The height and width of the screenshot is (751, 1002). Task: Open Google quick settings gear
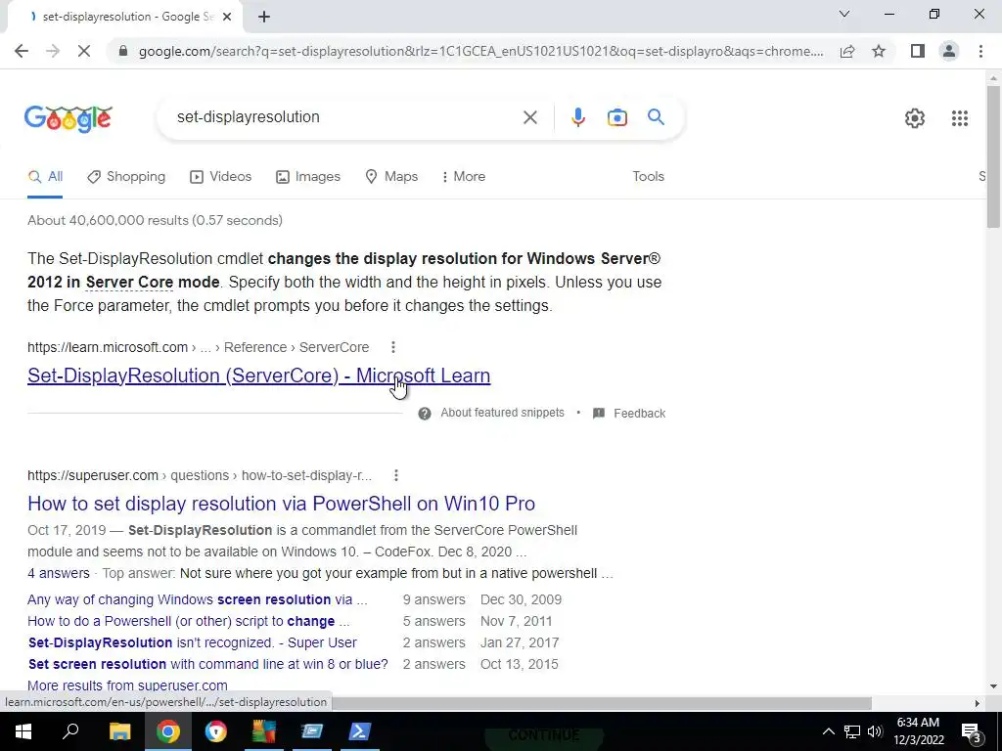point(915,118)
